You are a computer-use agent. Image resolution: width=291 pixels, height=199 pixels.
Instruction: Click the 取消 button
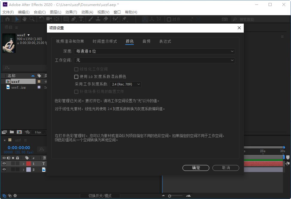pos(226,168)
